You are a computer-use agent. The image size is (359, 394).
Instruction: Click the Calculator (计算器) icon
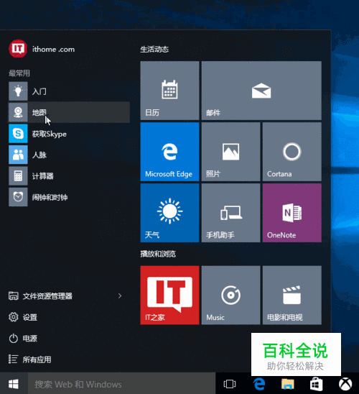18,175
